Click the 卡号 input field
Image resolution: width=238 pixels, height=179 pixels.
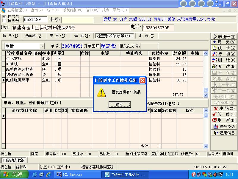pos(77,20)
